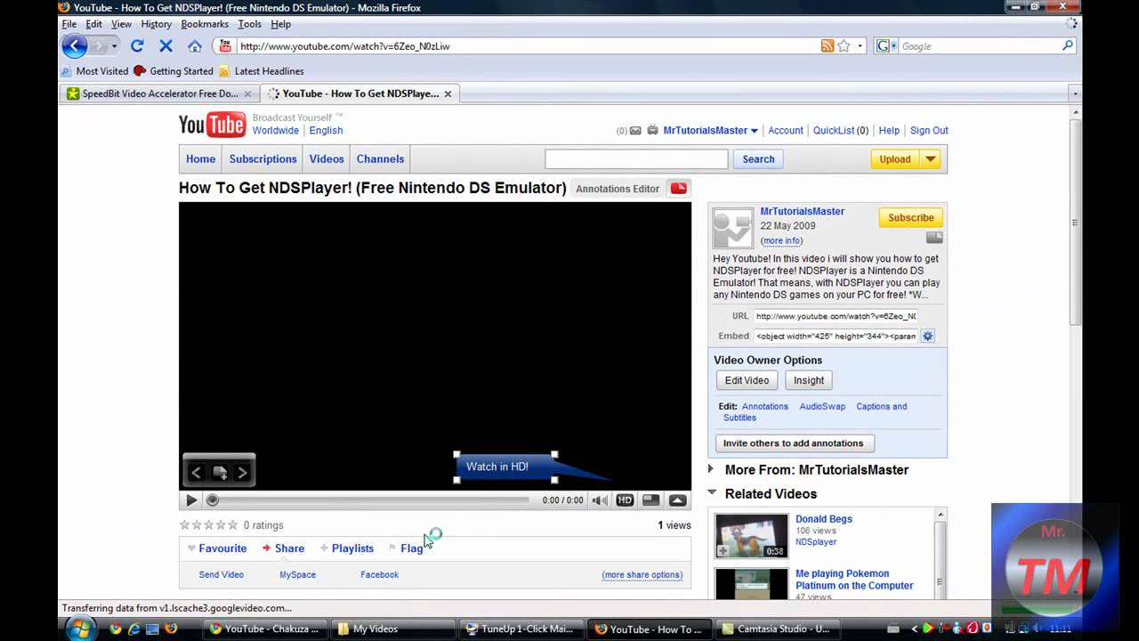Open the Insight button
The width and height of the screenshot is (1139, 641).
pos(809,380)
